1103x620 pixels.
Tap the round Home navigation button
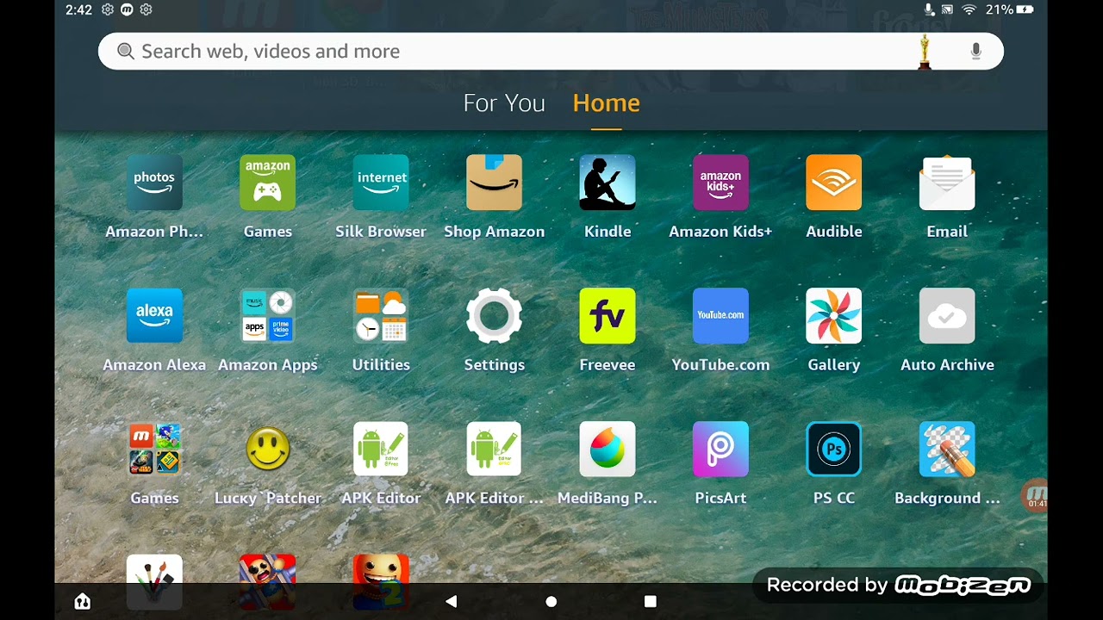click(x=551, y=601)
